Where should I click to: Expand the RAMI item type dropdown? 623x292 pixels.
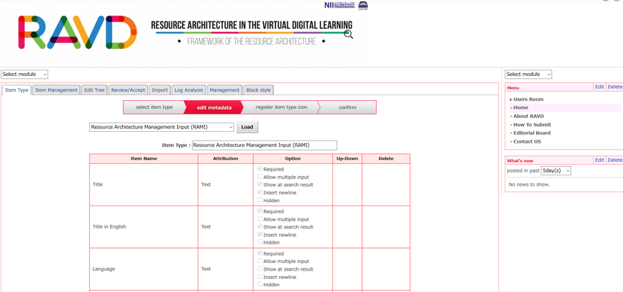[162, 127]
